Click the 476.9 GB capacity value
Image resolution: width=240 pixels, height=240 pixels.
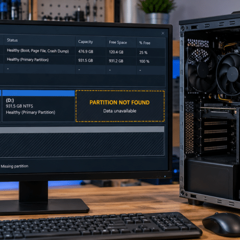pos(86,52)
